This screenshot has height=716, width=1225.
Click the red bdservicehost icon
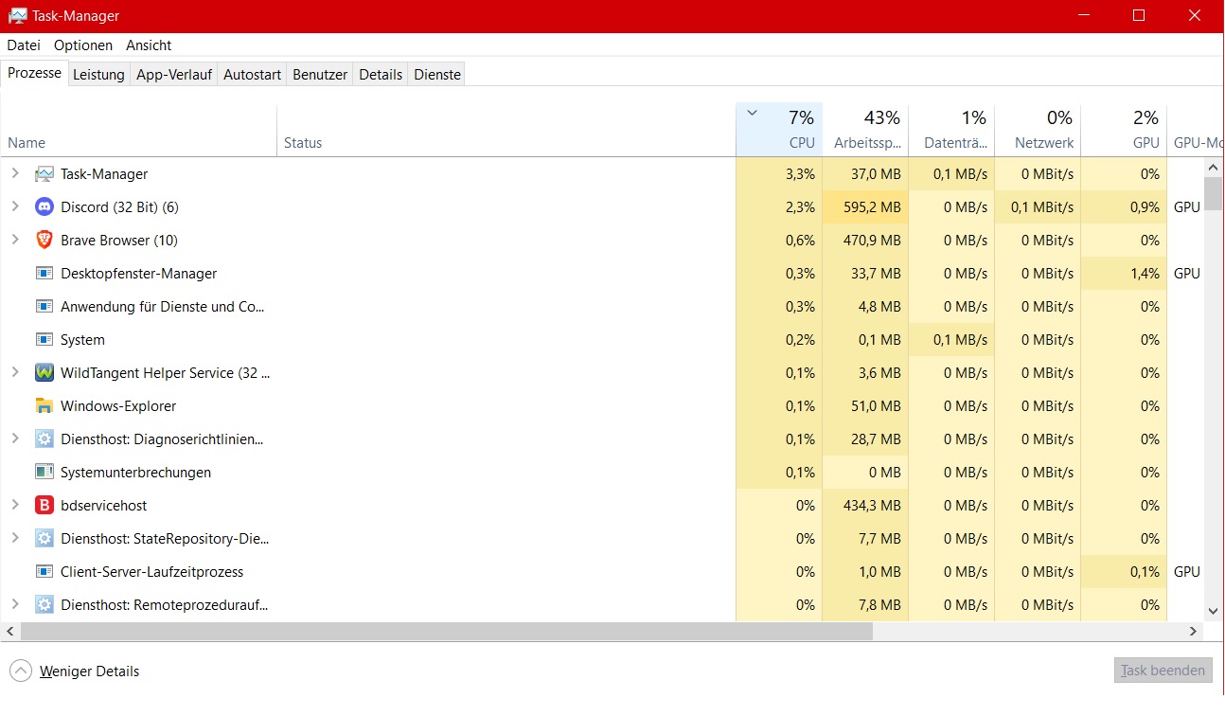click(44, 506)
